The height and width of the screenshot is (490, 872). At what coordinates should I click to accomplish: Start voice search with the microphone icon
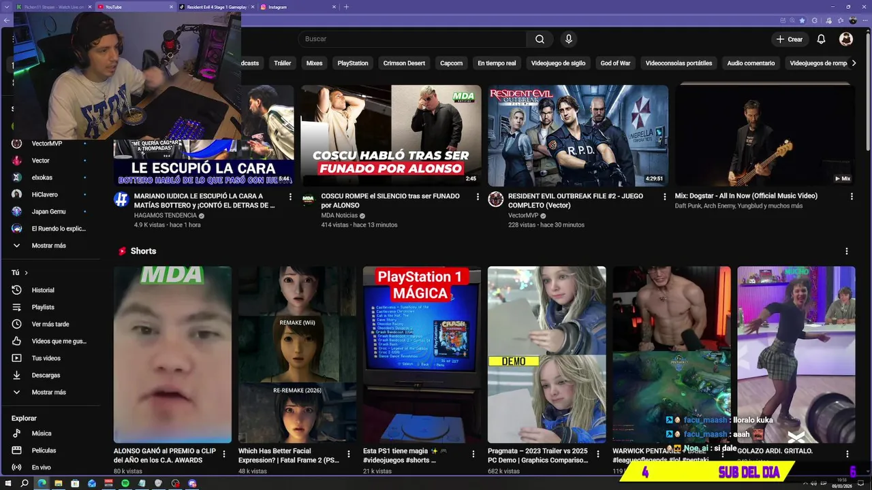(569, 39)
